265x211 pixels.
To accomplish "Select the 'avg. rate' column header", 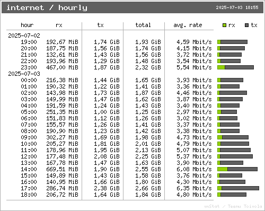I will coord(188,25).
